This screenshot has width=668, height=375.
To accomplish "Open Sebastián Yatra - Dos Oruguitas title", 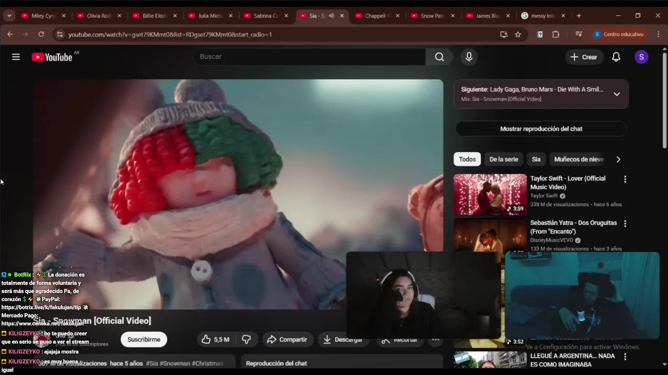I will click(574, 227).
